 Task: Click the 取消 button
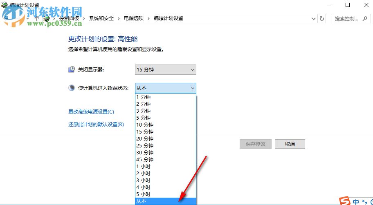pos(290,144)
